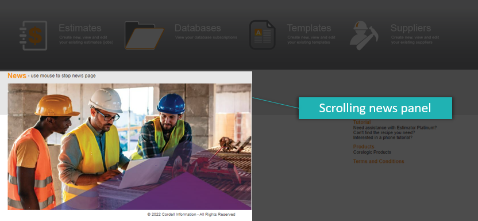
Task: Click Suppliers description 'your existing suppliers'
Action: [x=412, y=43]
